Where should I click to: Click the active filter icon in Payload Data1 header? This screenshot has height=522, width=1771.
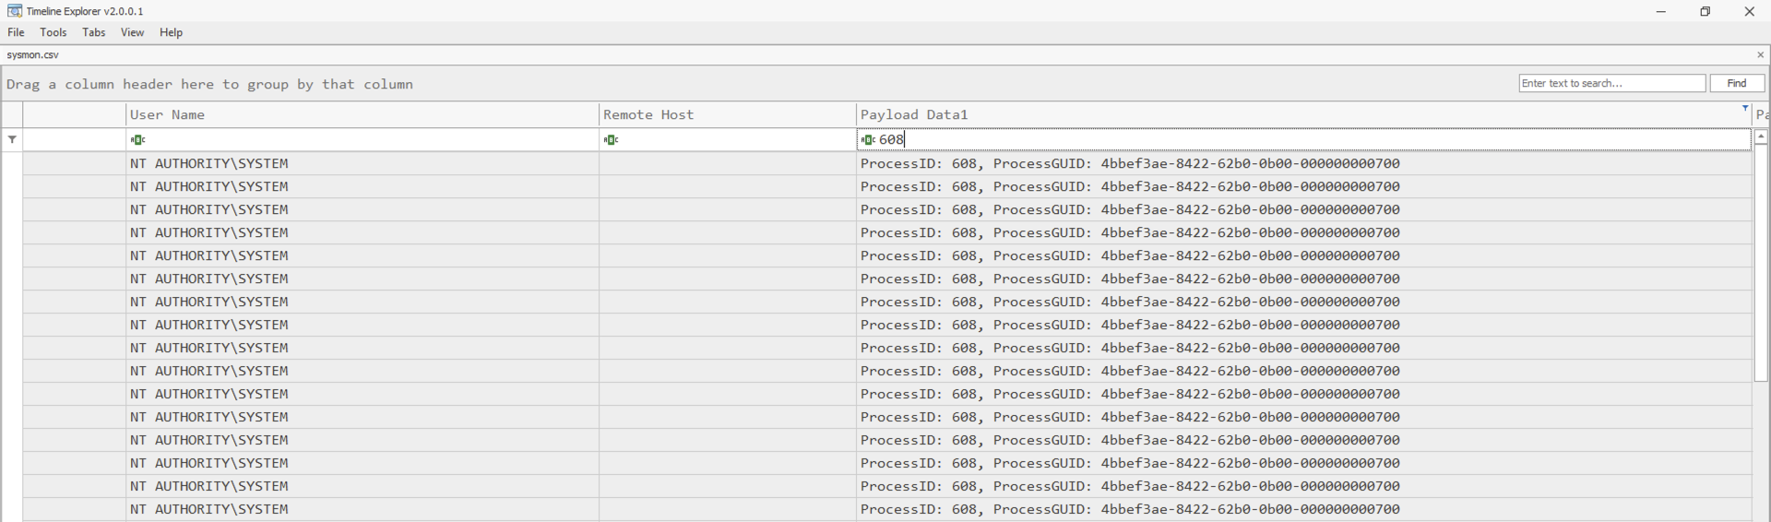click(x=1744, y=109)
